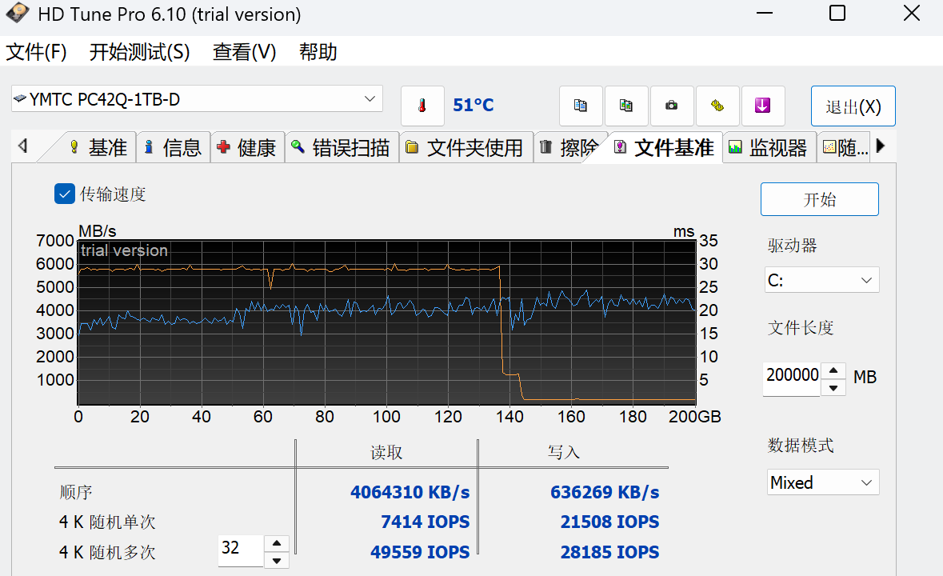Open the 查看(V) menu
Viewport: 943px width, 576px height.
coord(244,52)
